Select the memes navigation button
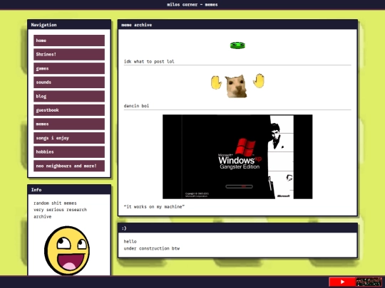 click(69, 124)
